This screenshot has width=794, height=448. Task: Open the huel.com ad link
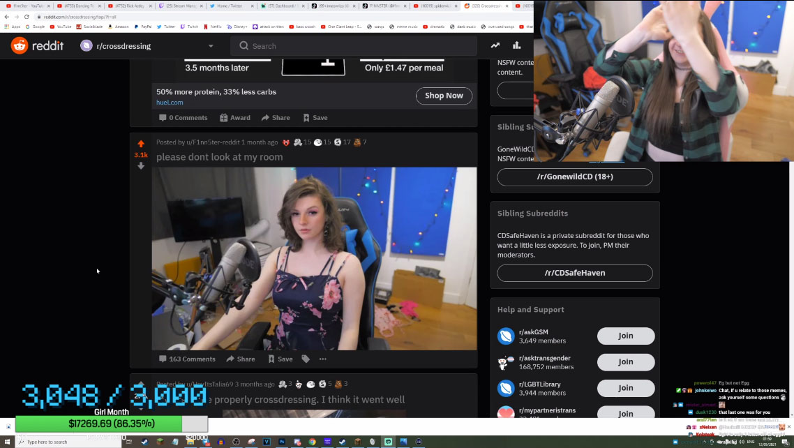170,103
